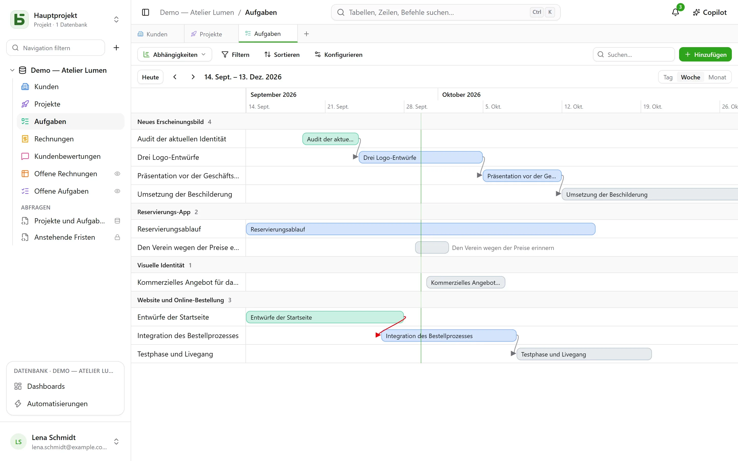Open Aufgaben in the sidebar
The image size is (738, 461).
click(71, 121)
